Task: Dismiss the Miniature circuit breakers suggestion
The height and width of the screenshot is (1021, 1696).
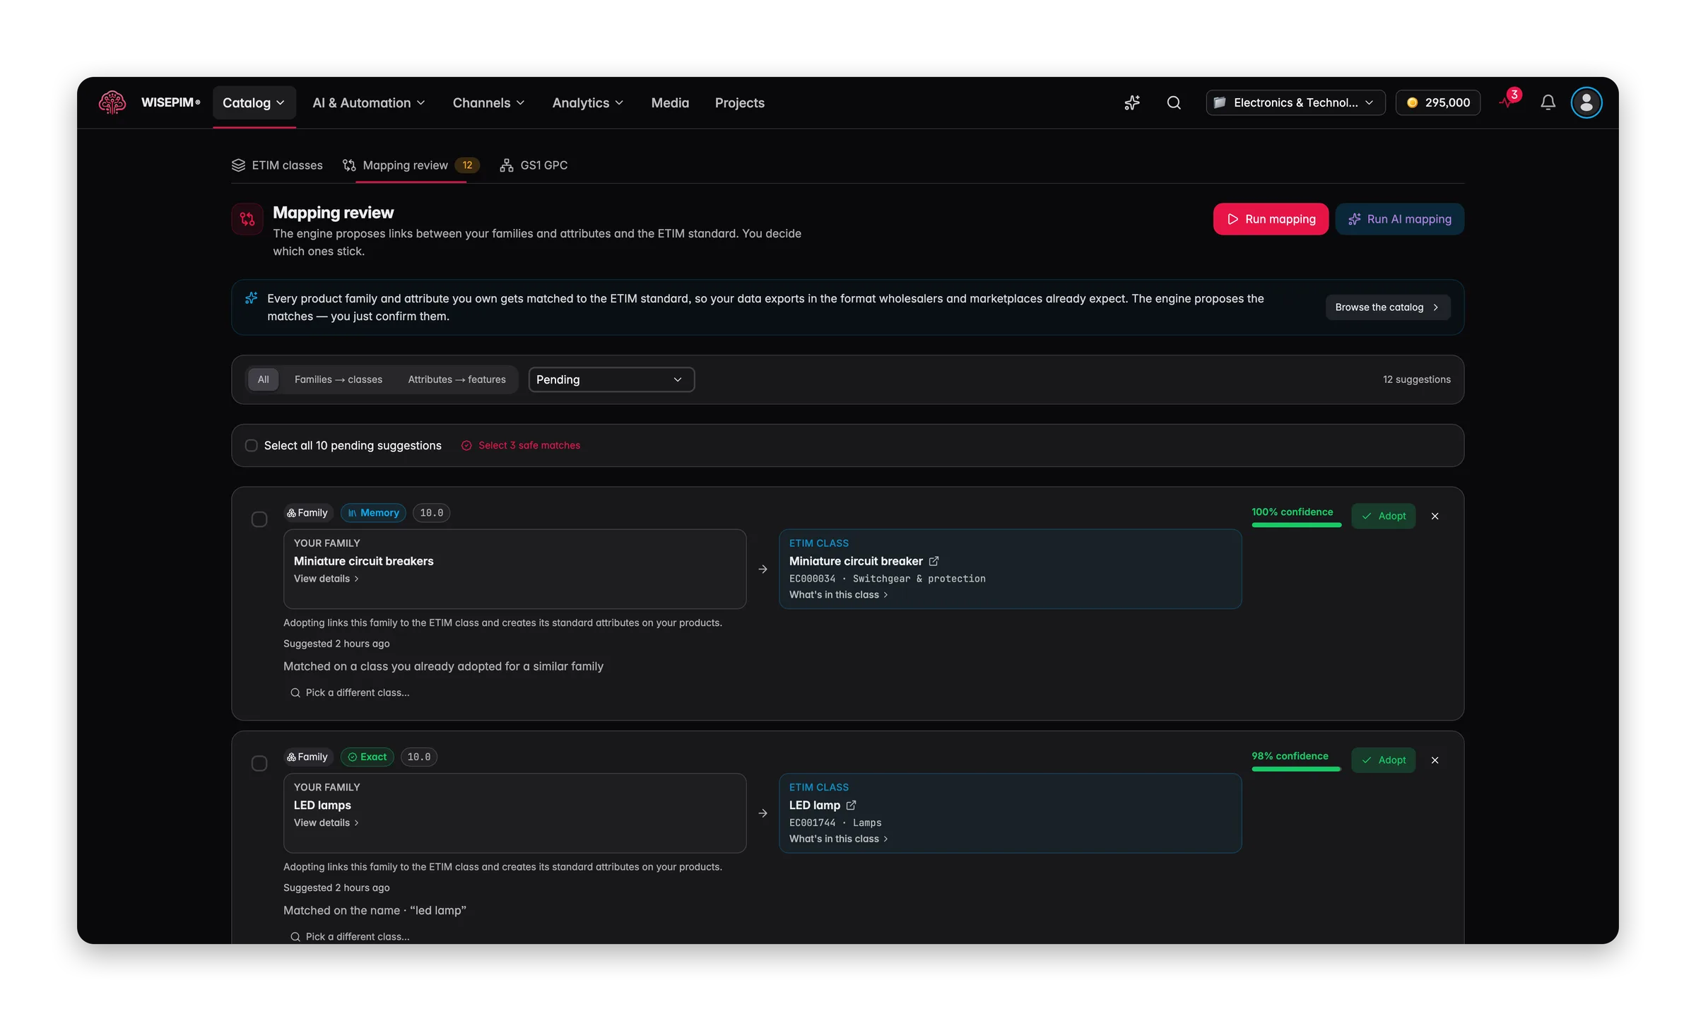Action: (1435, 517)
